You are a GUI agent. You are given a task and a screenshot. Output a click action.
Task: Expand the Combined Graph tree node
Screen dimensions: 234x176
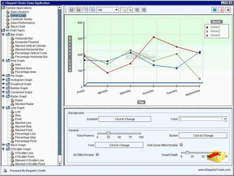pyautogui.click(x=4, y=92)
